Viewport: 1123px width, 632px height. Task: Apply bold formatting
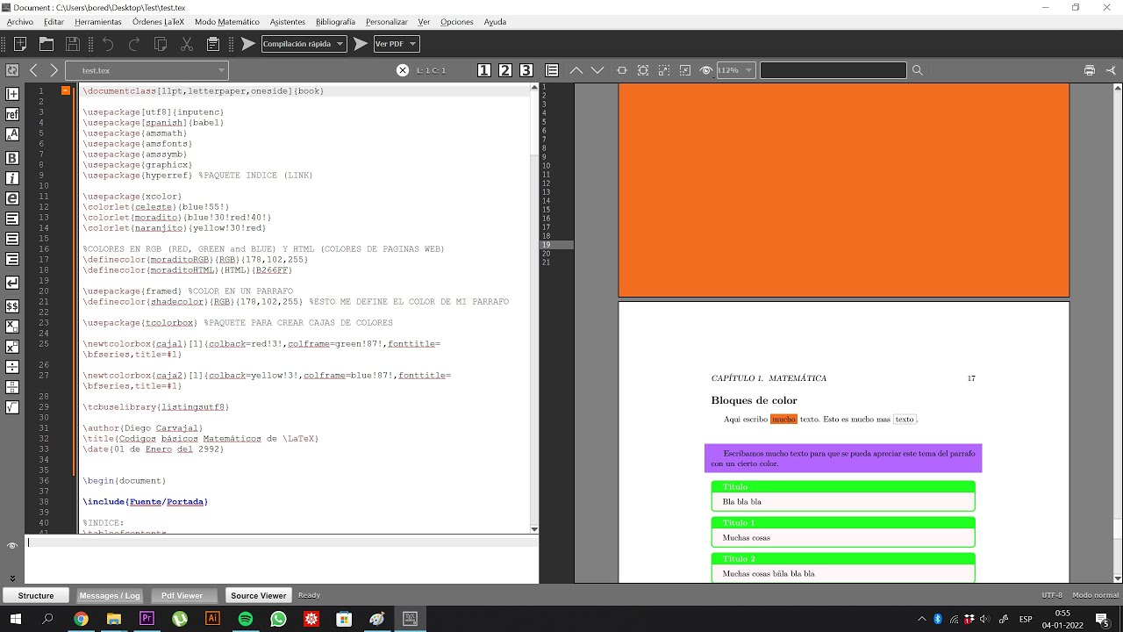pyautogui.click(x=12, y=158)
